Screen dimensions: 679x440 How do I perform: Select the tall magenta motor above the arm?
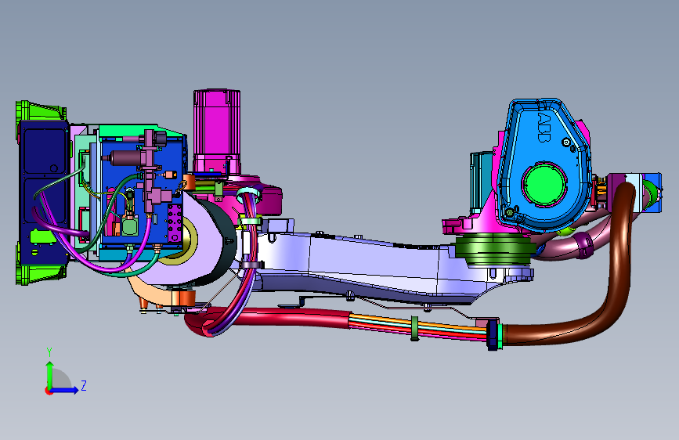coord(216,131)
